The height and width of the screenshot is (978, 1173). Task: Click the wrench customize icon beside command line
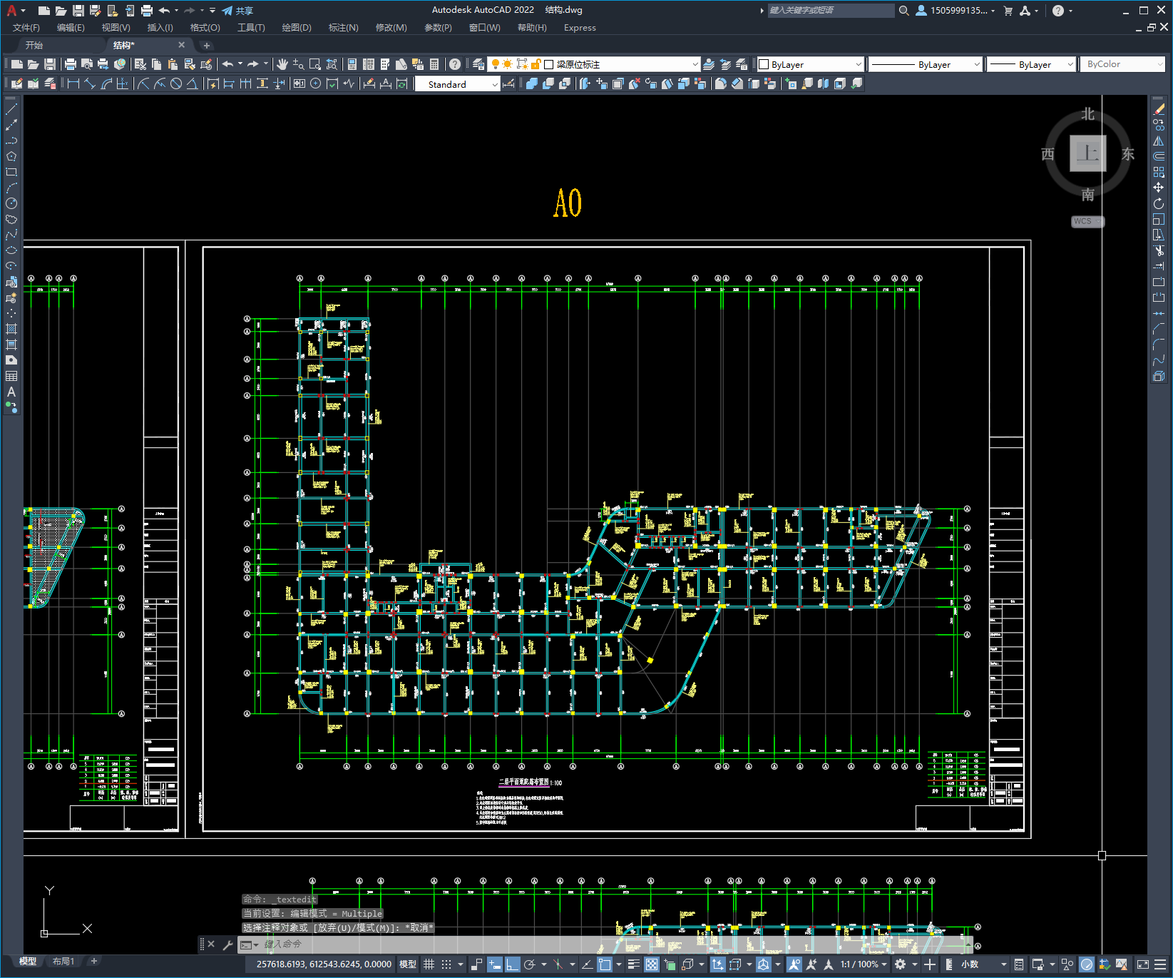[228, 944]
